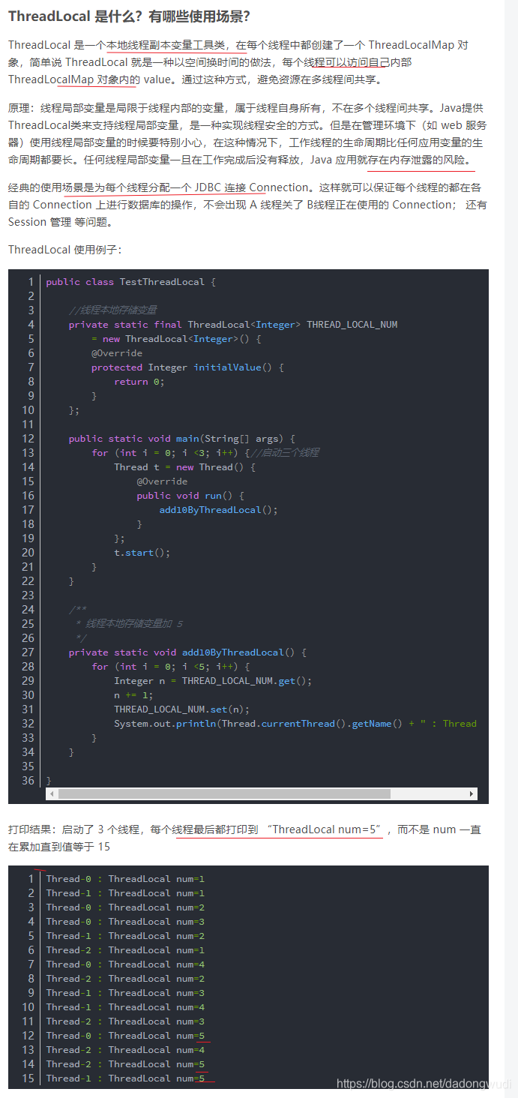Click the comment '* 线程本地存储变量加 5'
This screenshot has height=1098, width=518.
pyautogui.click(x=129, y=624)
